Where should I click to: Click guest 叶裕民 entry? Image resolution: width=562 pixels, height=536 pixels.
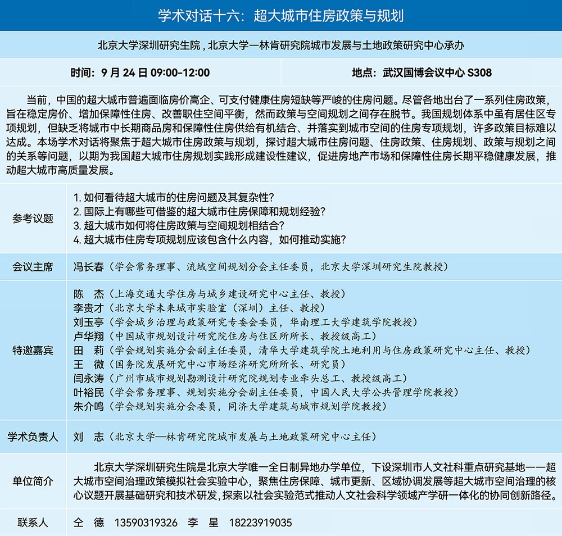coord(266,392)
